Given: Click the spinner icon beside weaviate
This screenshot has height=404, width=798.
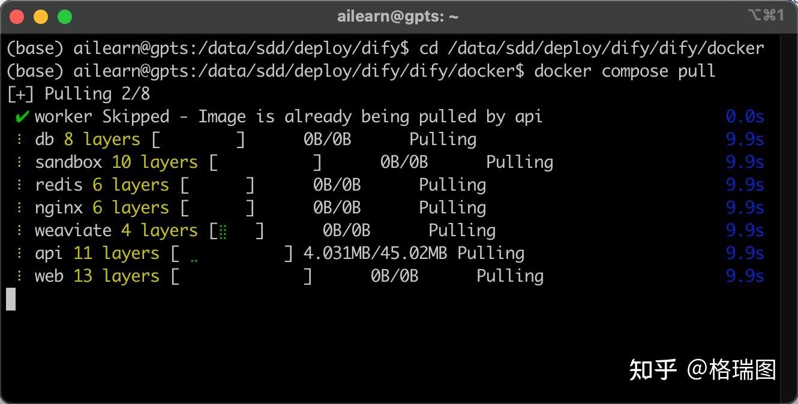Looking at the screenshot, I should click(x=20, y=231).
